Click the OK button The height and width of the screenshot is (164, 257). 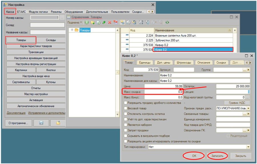pyautogui.click(x=194, y=156)
